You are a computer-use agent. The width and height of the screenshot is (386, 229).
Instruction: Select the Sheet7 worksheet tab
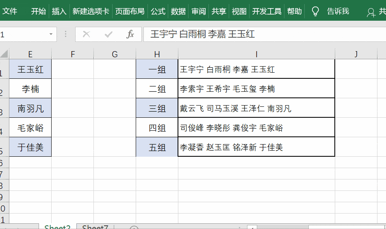click(95, 227)
